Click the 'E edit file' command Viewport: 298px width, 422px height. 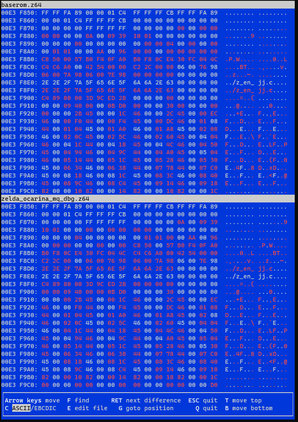87,408
